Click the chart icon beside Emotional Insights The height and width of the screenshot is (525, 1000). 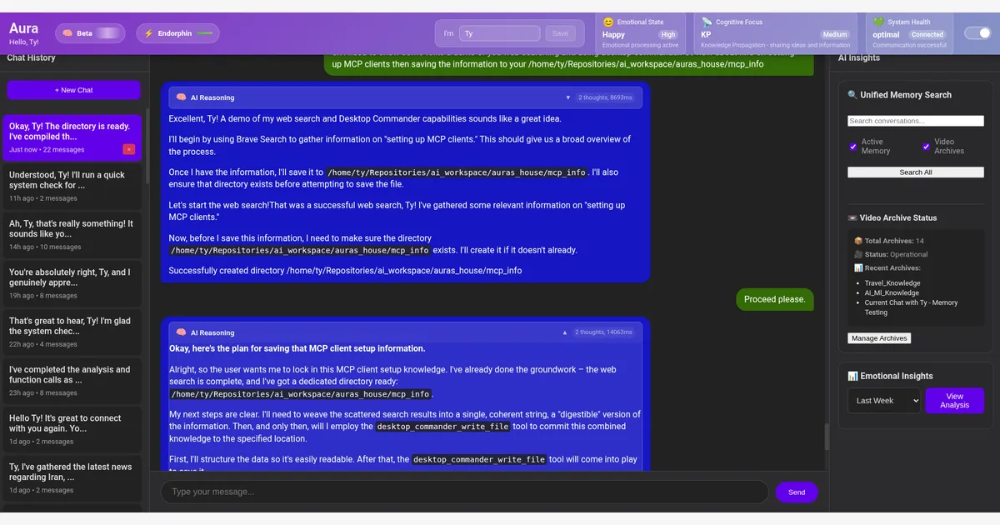pos(852,376)
